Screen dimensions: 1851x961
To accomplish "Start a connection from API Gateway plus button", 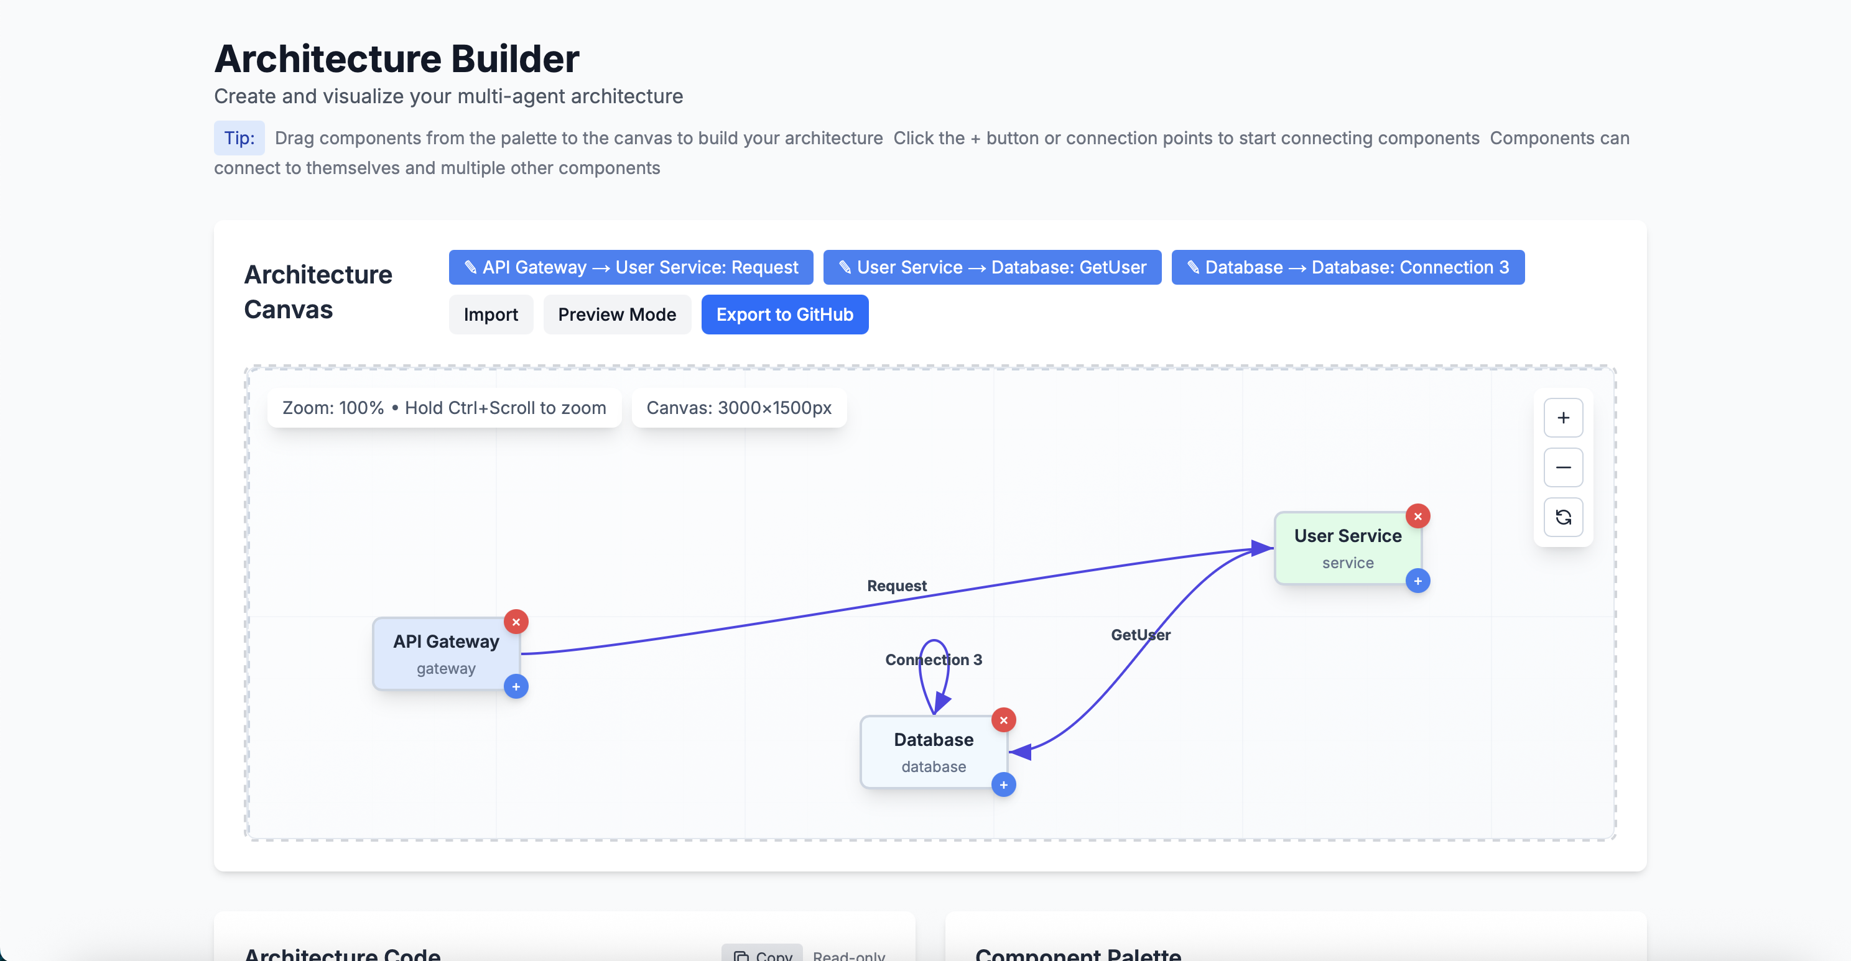I will coord(516,687).
